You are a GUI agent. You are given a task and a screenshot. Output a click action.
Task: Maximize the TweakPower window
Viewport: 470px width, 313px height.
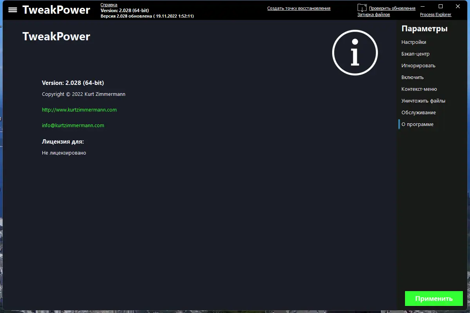tap(441, 6)
